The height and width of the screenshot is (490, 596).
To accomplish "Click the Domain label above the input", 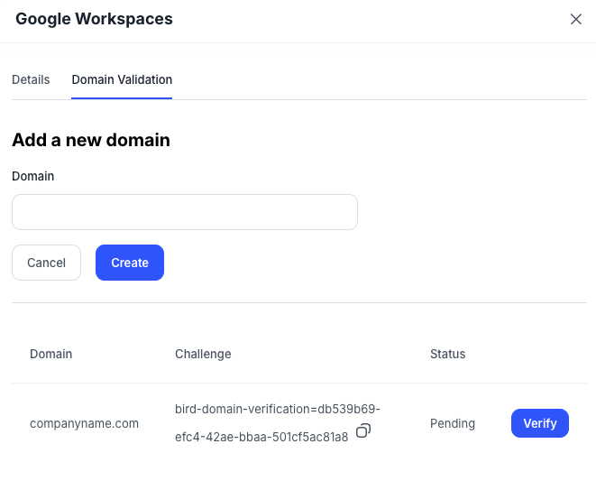I will [x=32, y=176].
